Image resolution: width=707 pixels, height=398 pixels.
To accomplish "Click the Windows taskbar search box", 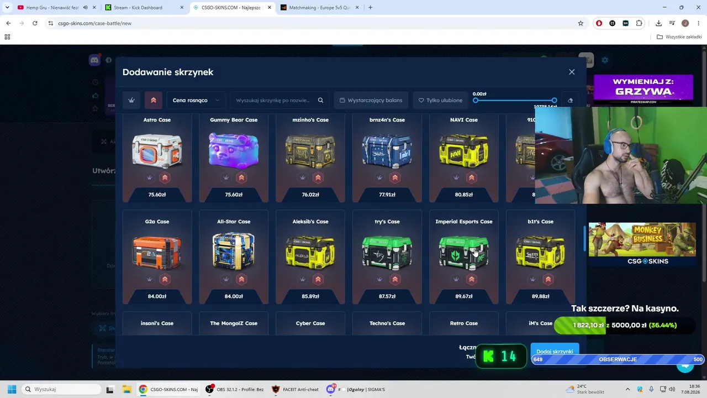I will pos(62,389).
